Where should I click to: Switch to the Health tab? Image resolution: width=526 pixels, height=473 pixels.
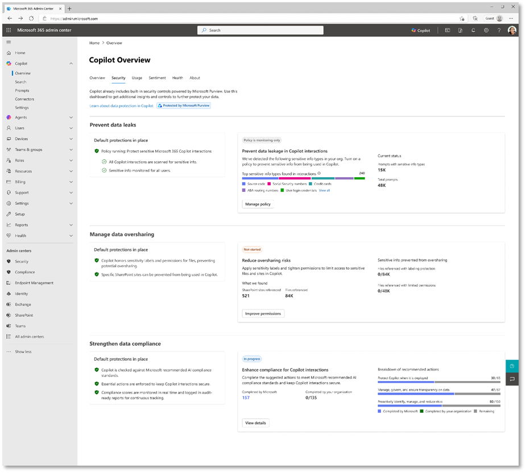coord(177,78)
